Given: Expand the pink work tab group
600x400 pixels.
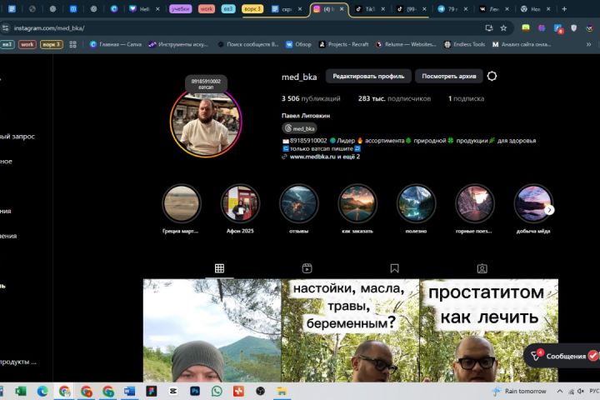Looking at the screenshot, I should point(207,9).
